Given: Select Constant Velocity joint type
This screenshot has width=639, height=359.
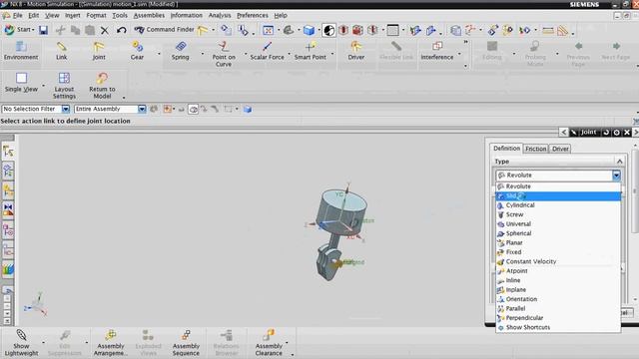Looking at the screenshot, I should pos(558,261).
